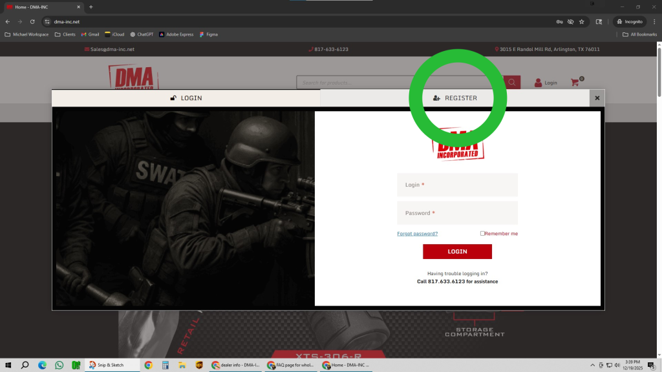Open the shopping cart icon
Screen dimensions: 662x372
tap(575, 83)
